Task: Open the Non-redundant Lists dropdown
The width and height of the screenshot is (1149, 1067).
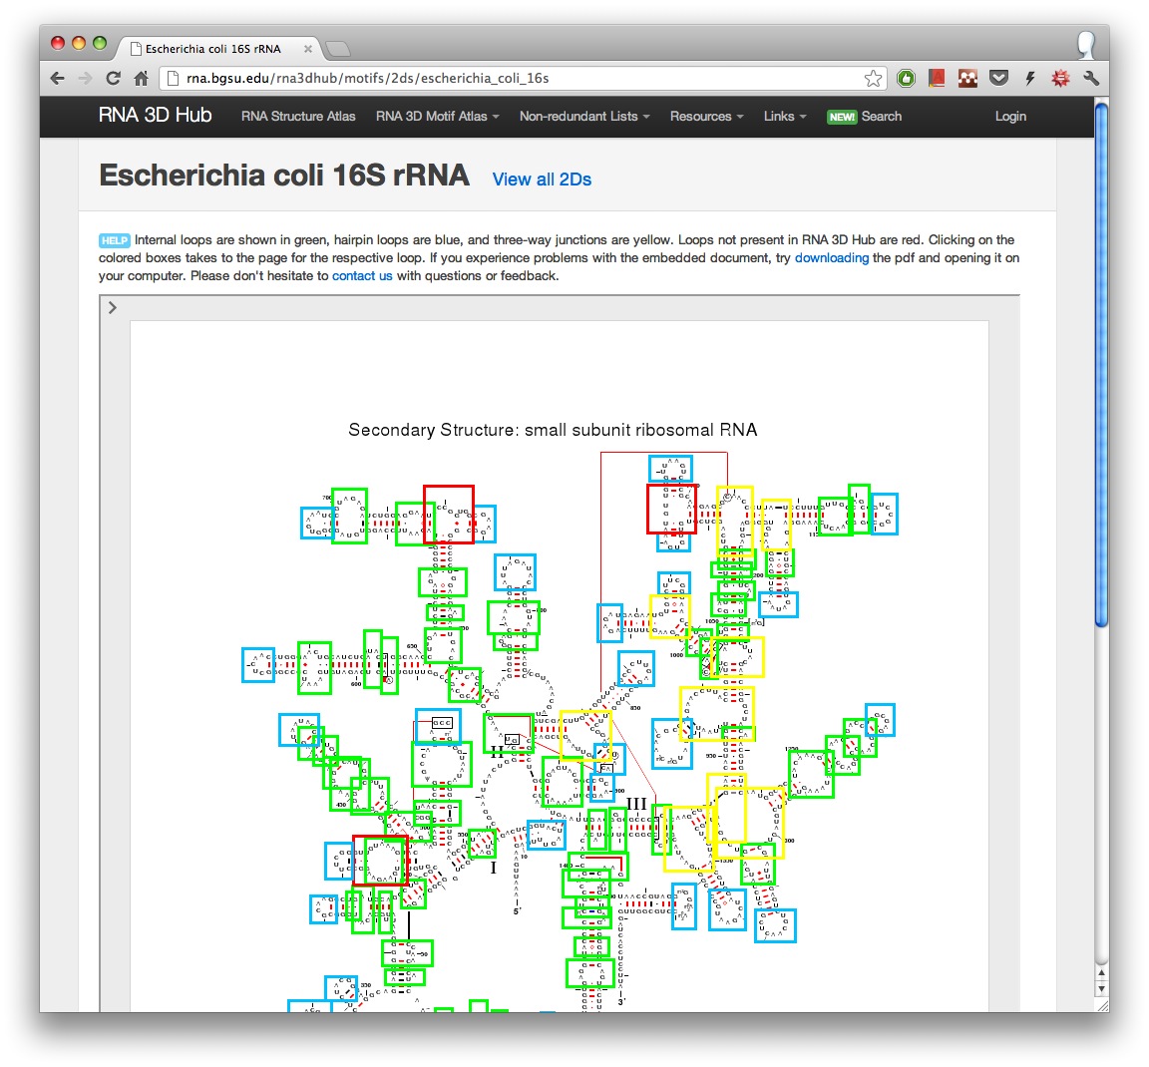Action: (x=583, y=117)
